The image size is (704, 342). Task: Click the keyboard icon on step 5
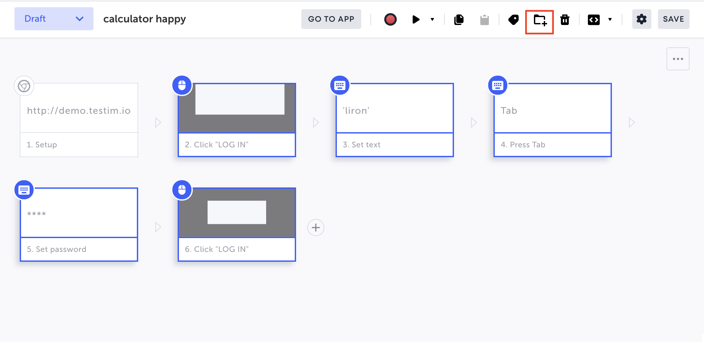pos(24,190)
